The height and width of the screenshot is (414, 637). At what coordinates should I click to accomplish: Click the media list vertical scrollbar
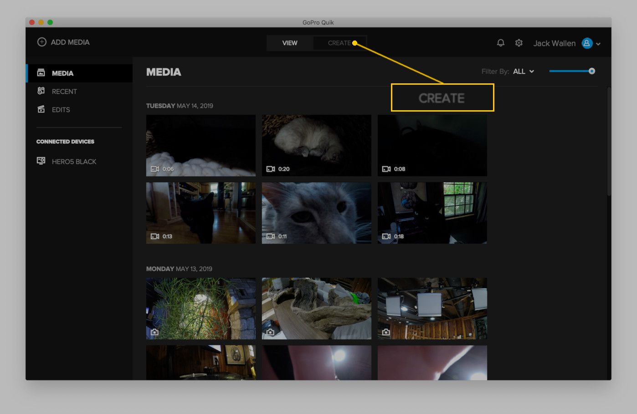coord(609,142)
